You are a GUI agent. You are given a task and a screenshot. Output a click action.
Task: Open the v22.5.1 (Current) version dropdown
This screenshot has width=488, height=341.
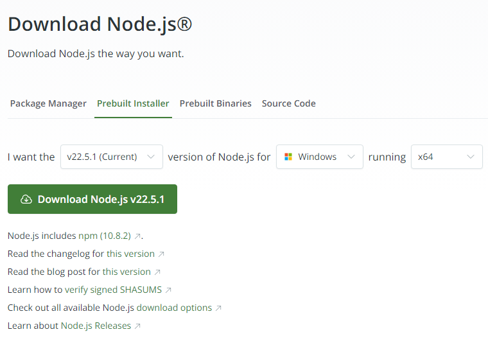[x=111, y=157]
